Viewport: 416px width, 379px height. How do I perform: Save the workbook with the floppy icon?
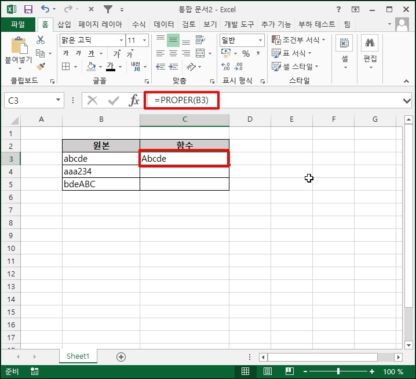point(28,9)
